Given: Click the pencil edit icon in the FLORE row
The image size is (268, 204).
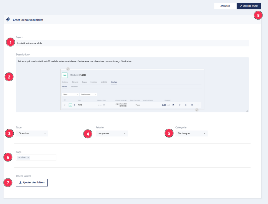Looking at the screenshot, I should pos(180,105).
